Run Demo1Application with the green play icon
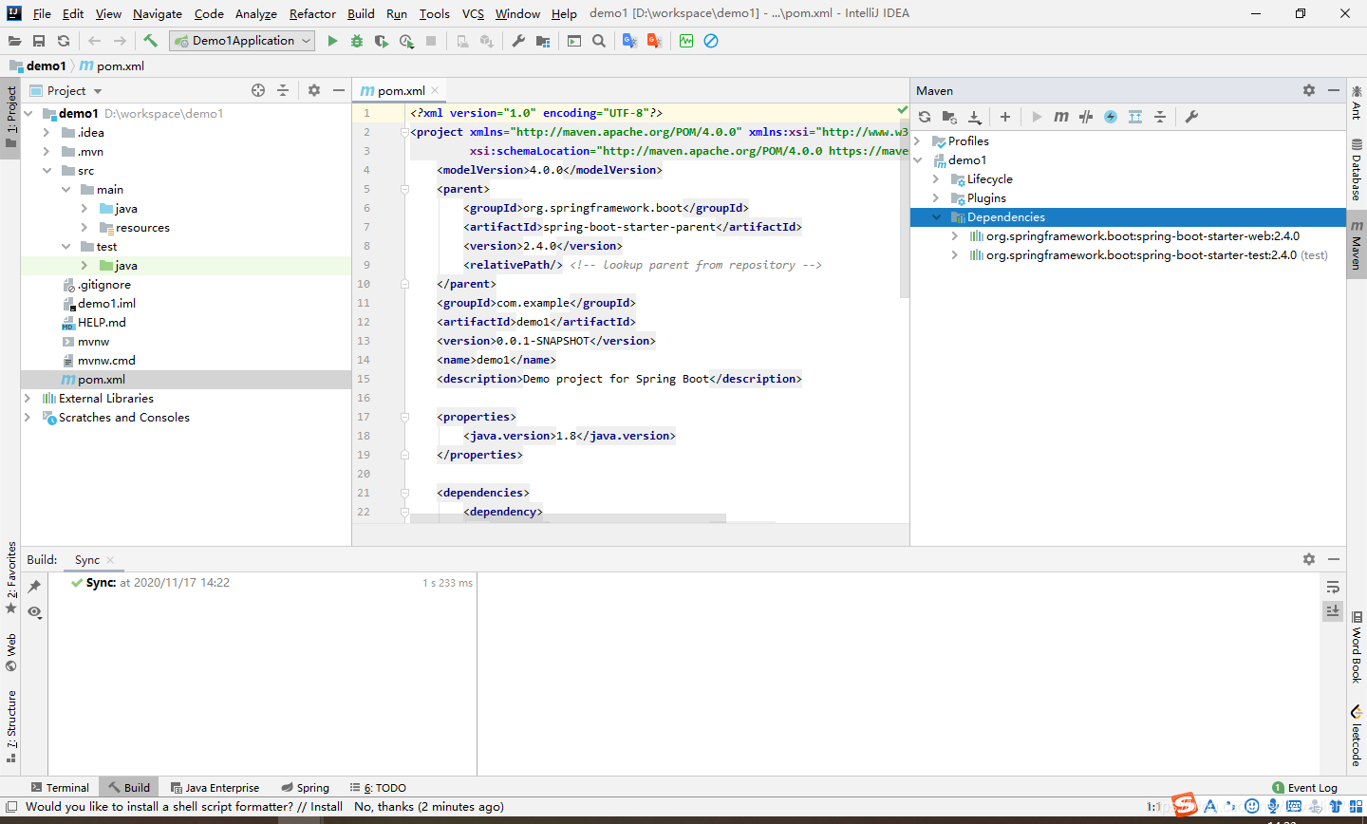 click(x=332, y=41)
